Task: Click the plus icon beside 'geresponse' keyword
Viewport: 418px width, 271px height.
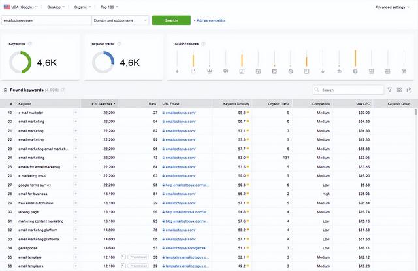Action: 75,249
